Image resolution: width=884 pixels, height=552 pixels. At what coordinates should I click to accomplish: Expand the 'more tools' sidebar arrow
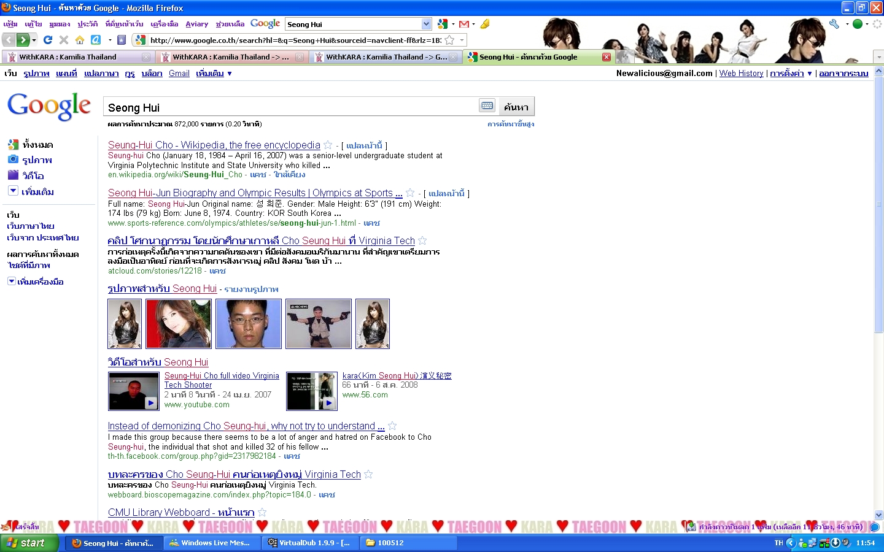click(x=11, y=281)
